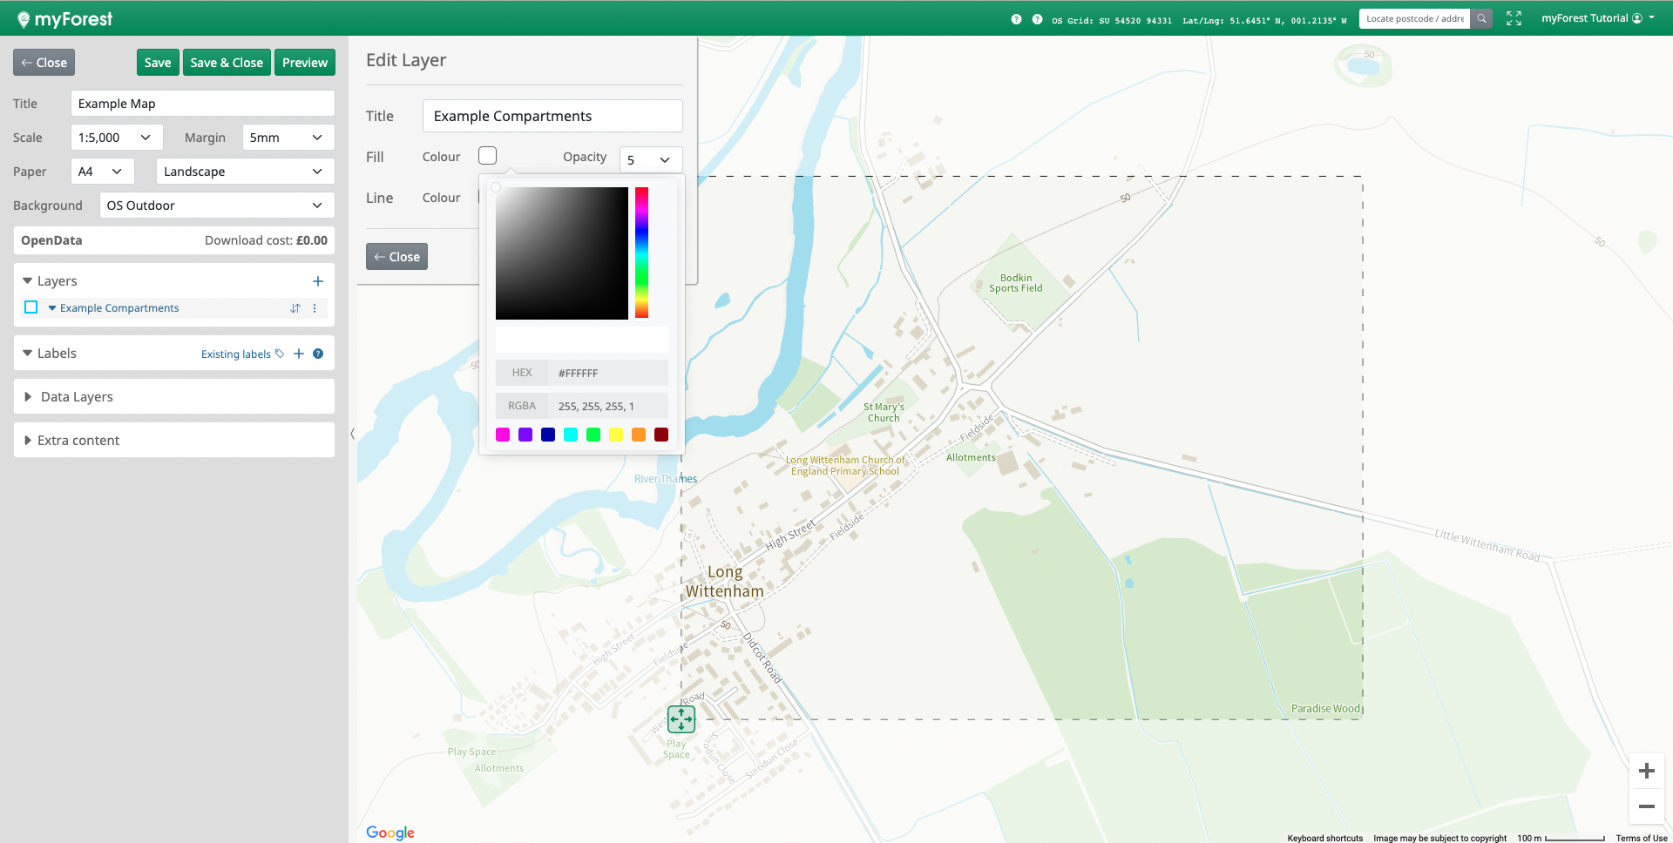This screenshot has height=843, width=1673.
Task: Click the reorder arrows on Example Compartments layer
Action: click(x=295, y=308)
